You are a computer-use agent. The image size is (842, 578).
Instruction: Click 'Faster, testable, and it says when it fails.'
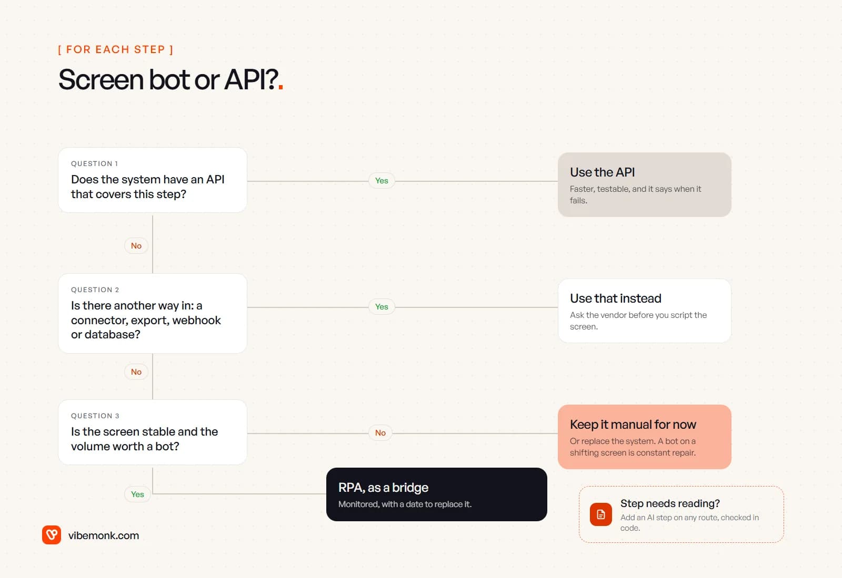pos(635,194)
